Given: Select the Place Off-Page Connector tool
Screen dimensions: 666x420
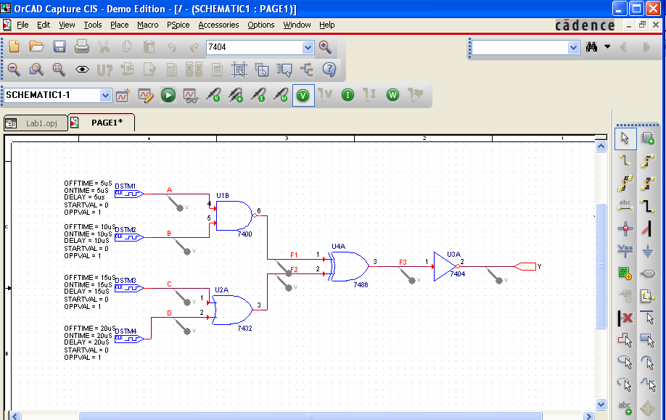Looking at the screenshot, I should pos(648,273).
